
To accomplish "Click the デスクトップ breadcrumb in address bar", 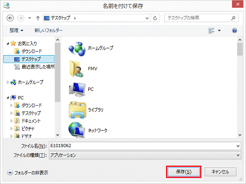I will [x=61, y=18].
